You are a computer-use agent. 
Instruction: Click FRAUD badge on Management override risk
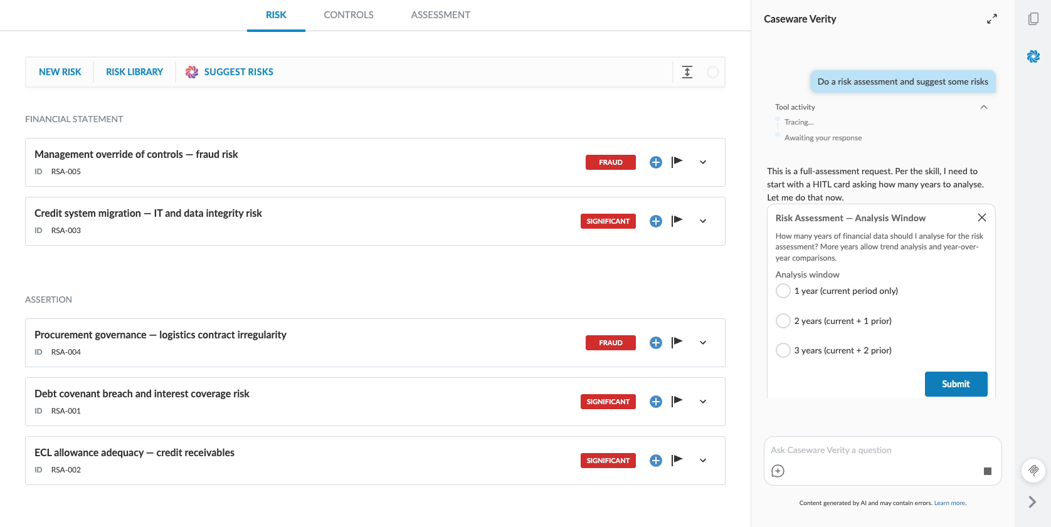coord(611,162)
